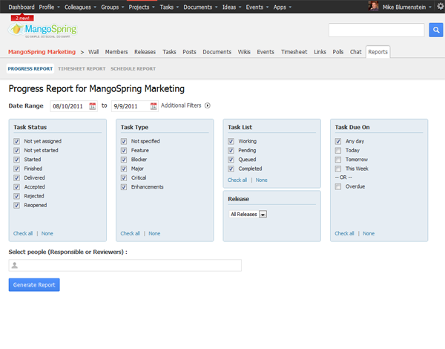Toggle the Major checkbox
The width and height of the screenshot is (445, 349).
point(124,169)
